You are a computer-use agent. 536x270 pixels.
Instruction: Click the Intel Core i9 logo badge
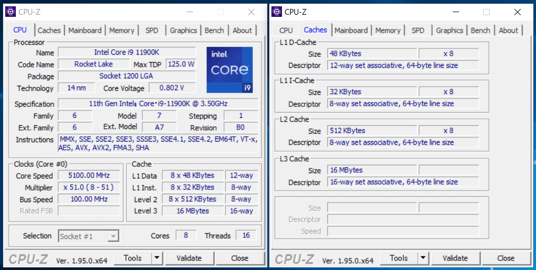pos(229,70)
